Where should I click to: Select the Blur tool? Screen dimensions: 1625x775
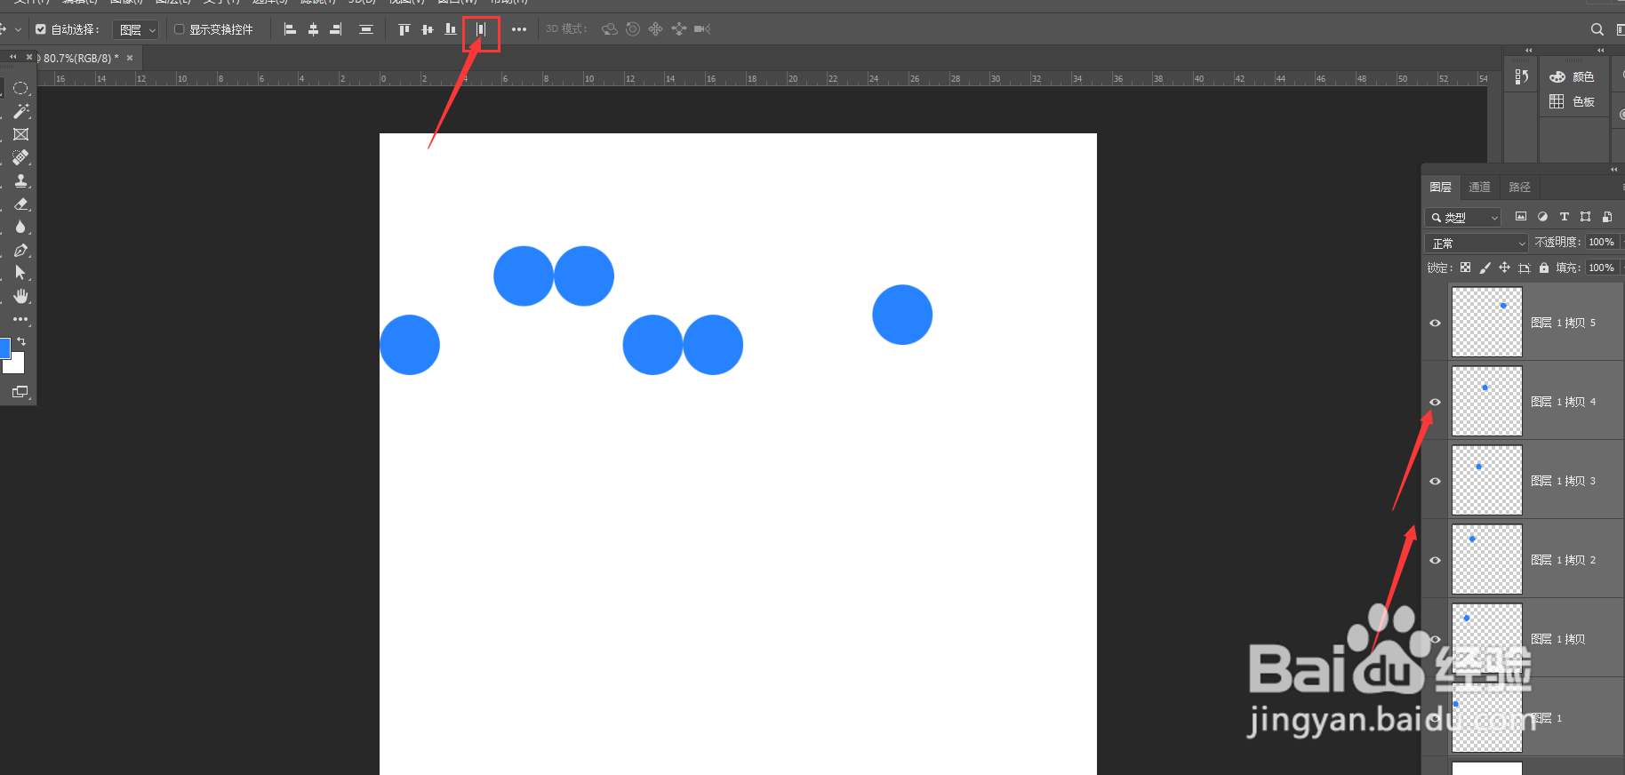[x=20, y=227]
